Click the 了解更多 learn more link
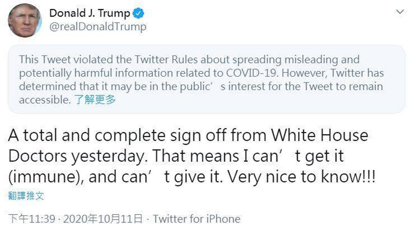This screenshot has height=231, width=416. click(95, 99)
